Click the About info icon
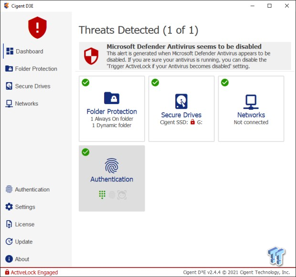Screen dimensions: 296x277 (9, 259)
